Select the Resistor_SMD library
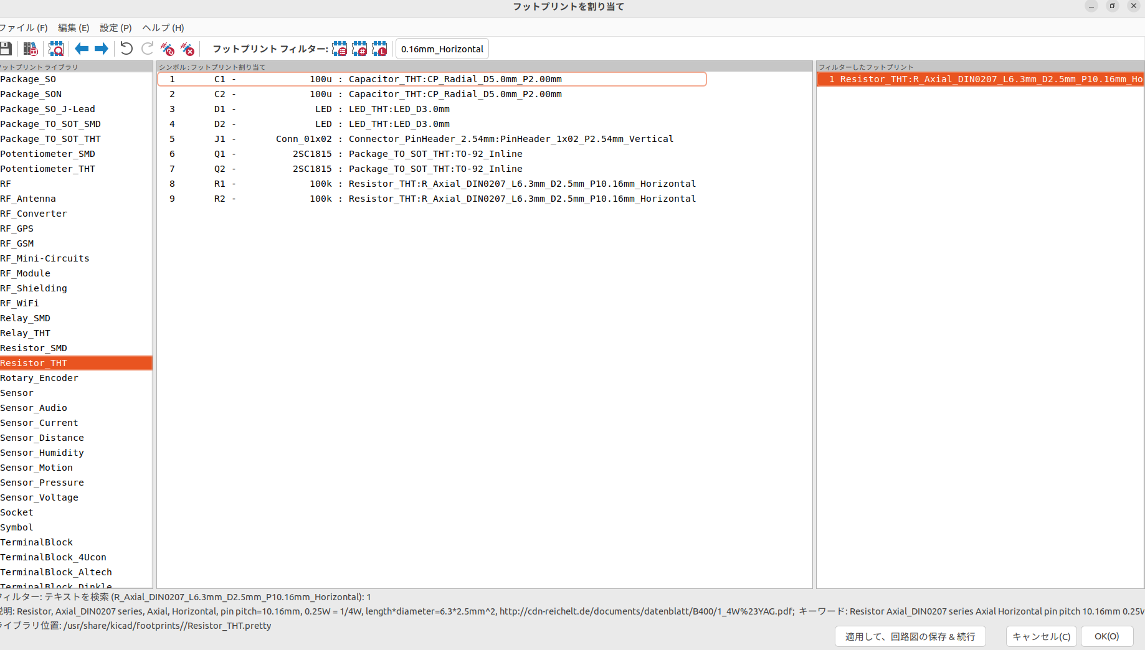Image resolution: width=1145 pixels, height=650 pixels. [34, 348]
